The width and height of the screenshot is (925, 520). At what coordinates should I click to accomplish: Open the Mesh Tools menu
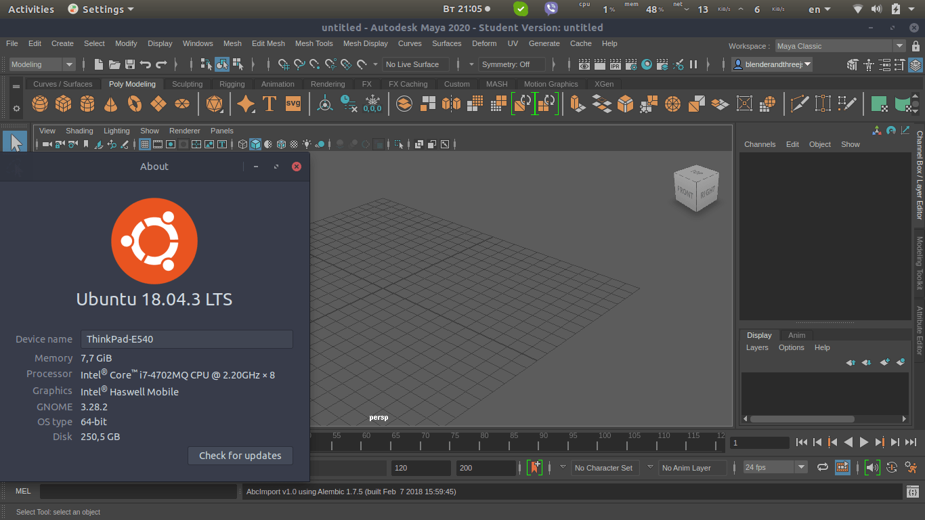[314, 43]
